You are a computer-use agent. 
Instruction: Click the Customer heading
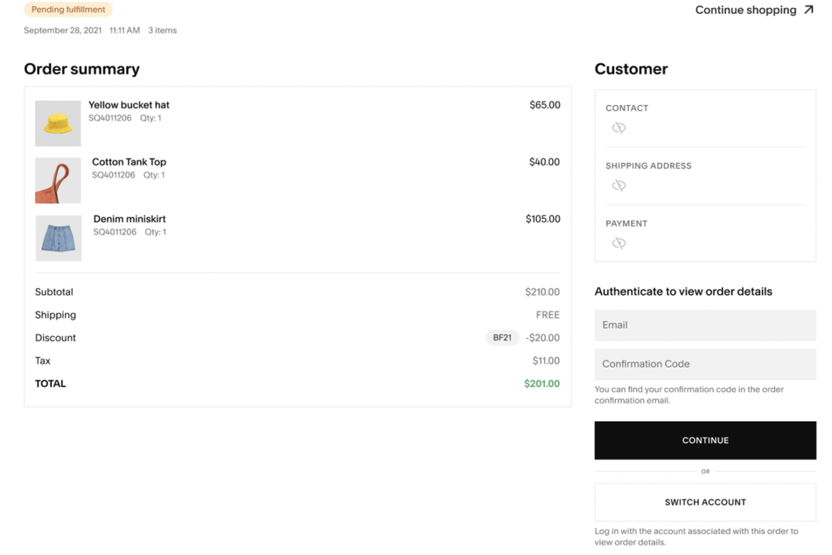point(631,69)
